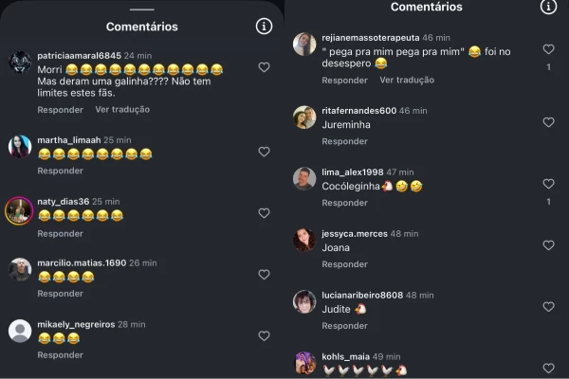Tap the drag handle above the Comentários sheet

(142, 9)
